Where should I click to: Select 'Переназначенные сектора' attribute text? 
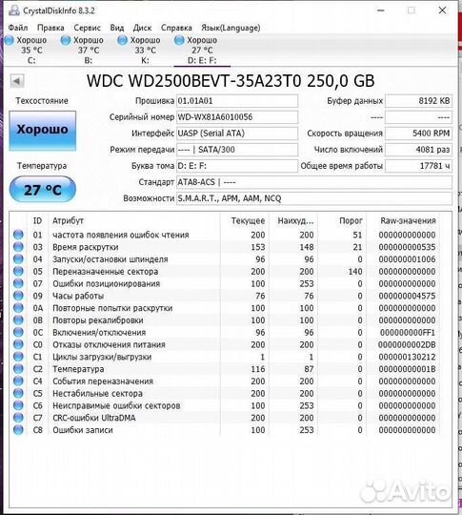106,271
